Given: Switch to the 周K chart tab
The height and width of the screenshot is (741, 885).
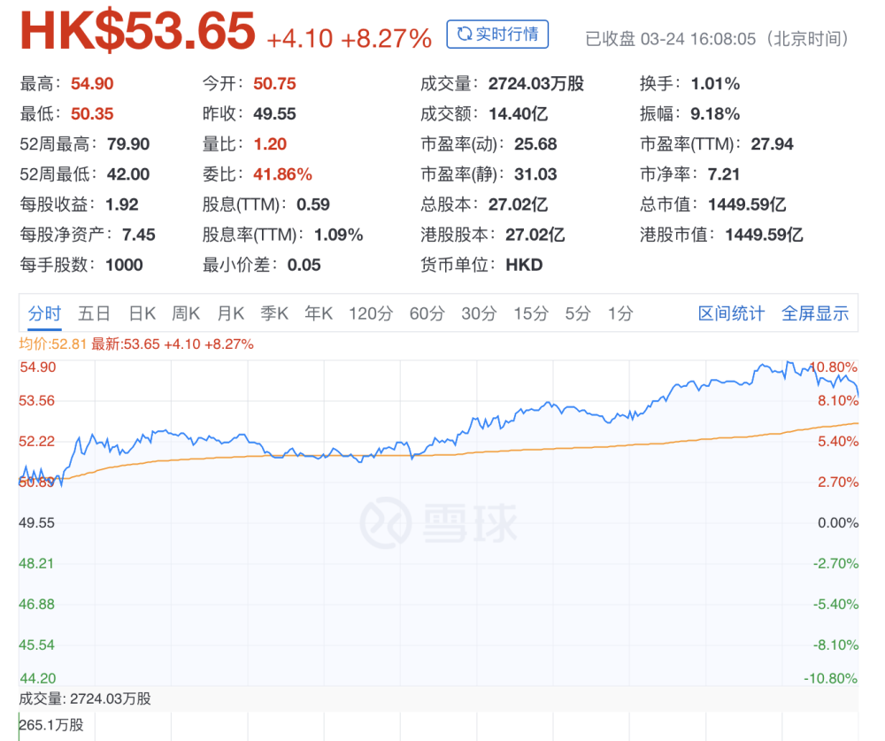Looking at the screenshot, I should (186, 313).
